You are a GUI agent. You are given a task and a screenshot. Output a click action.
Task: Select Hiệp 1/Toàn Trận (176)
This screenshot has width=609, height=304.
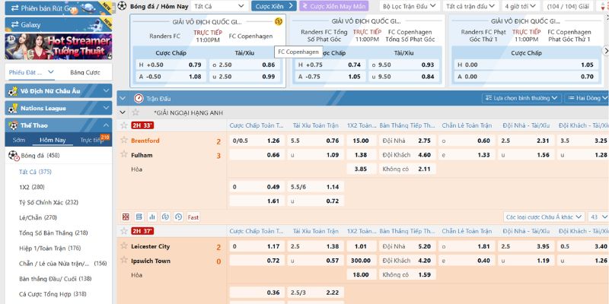click(49, 249)
